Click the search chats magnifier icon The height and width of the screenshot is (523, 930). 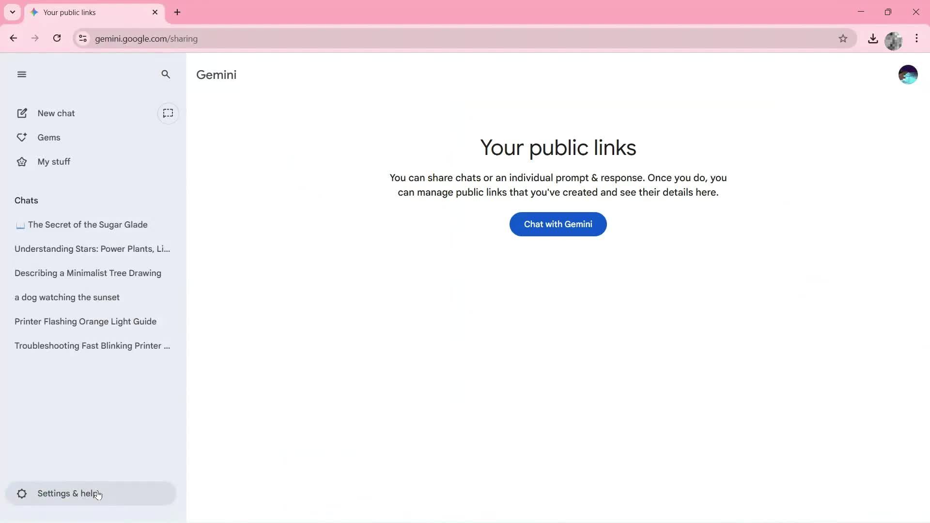(x=166, y=75)
